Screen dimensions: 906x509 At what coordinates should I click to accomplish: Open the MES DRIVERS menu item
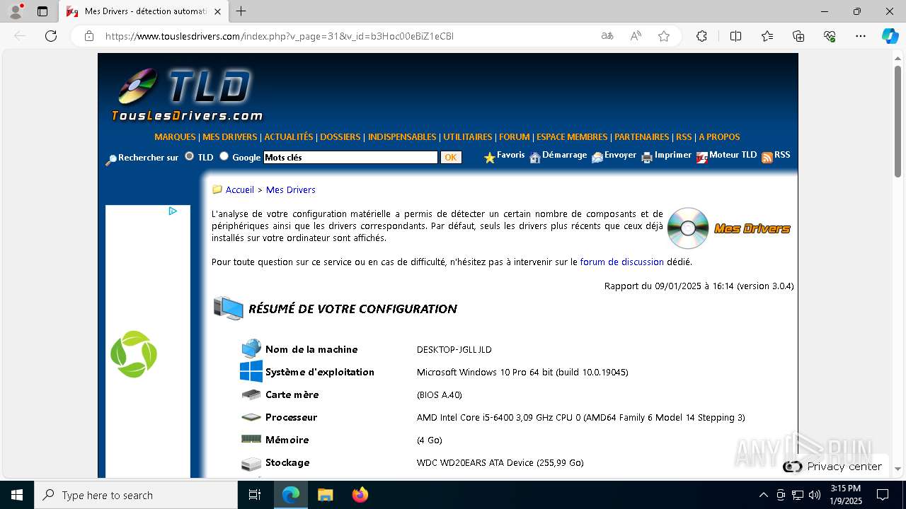click(230, 137)
